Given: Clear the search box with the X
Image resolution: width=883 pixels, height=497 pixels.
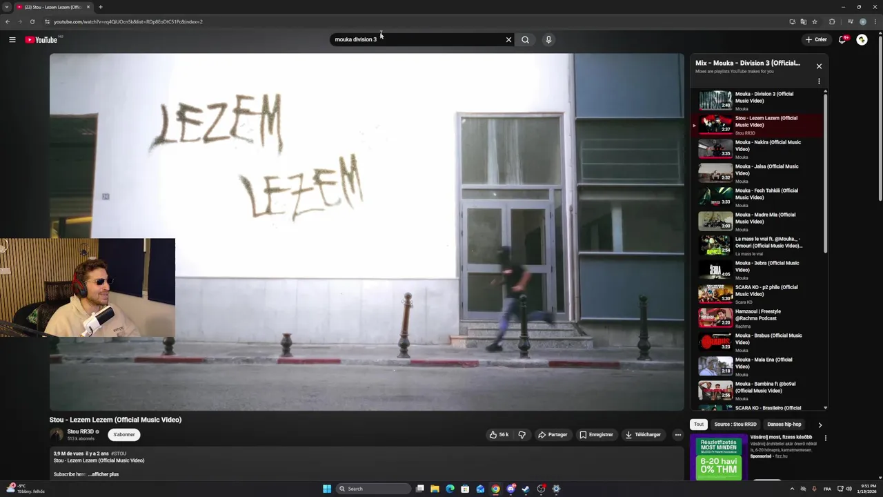Looking at the screenshot, I should tap(508, 39).
